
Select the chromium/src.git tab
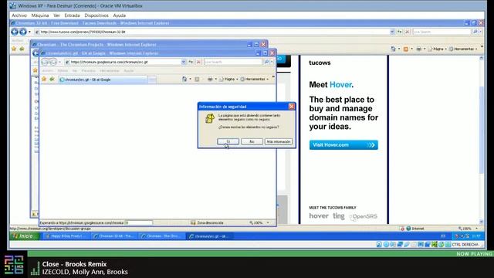[103, 80]
